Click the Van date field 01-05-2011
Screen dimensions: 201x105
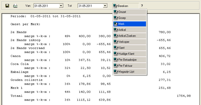click(46, 5)
